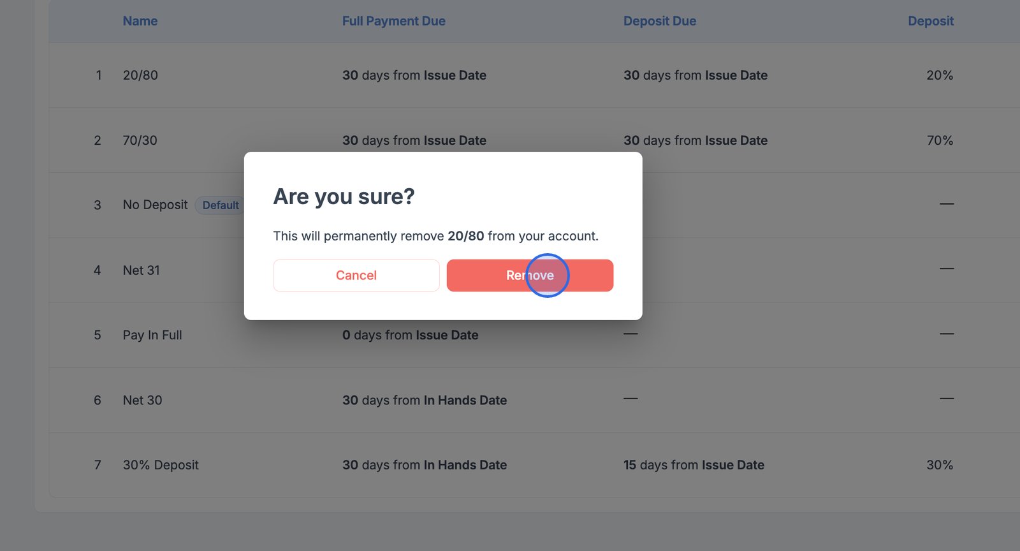Click the 20% deposit value
1020x551 pixels.
939,75
